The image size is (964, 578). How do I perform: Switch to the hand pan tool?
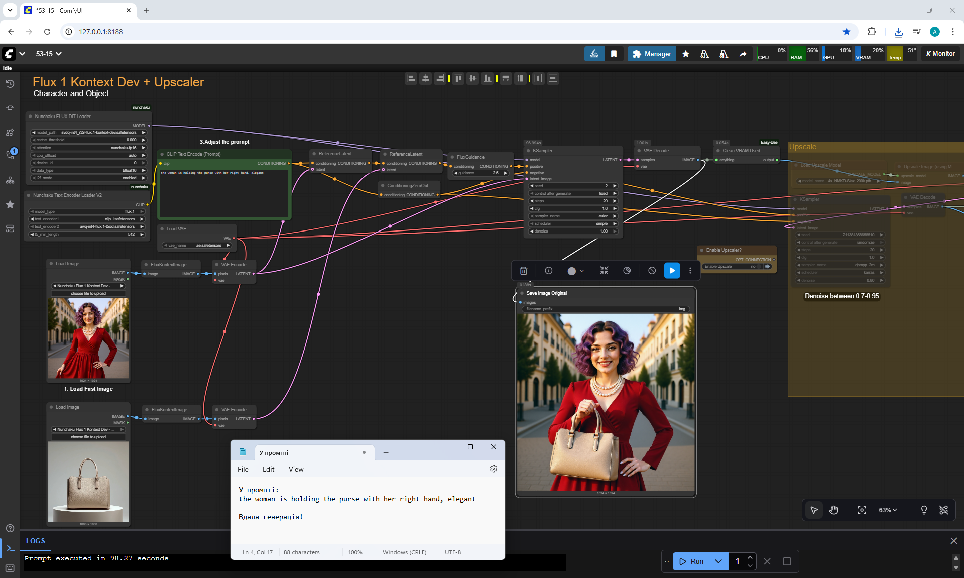click(834, 510)
